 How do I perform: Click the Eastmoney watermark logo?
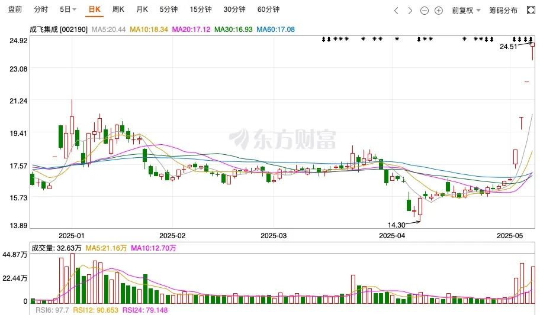coord(282,139)
